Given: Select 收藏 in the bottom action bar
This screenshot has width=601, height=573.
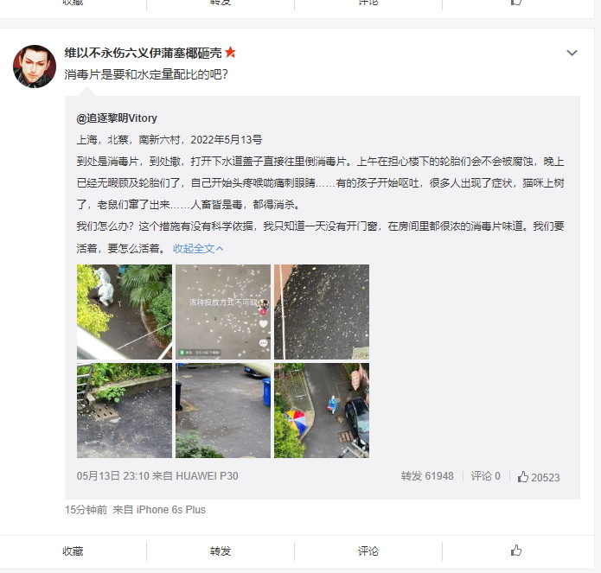Looking at the screenshot, I should click(73, 551).
